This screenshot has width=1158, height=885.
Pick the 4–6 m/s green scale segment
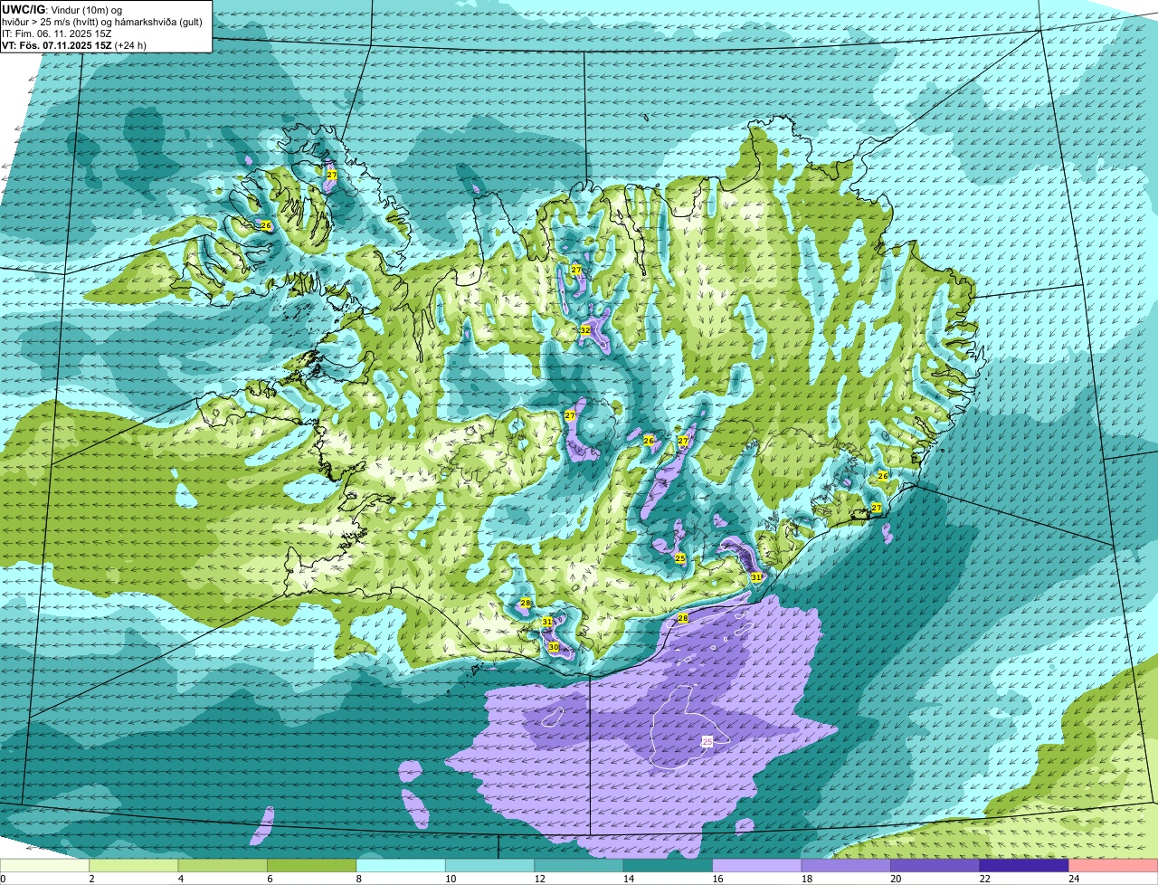(223, 866)
